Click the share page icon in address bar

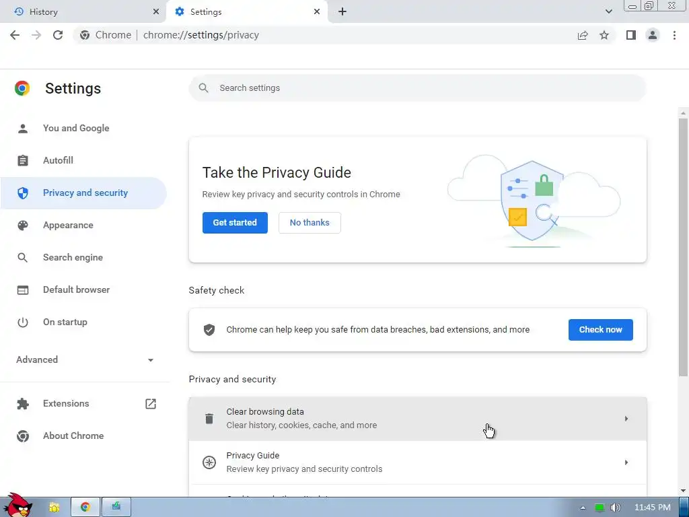(583, 35)
